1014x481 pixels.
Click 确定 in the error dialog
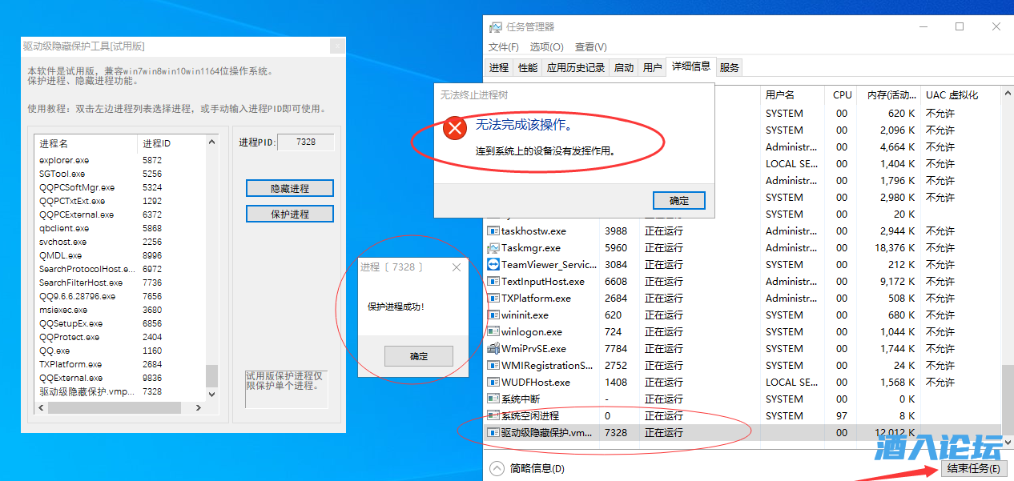679,200
